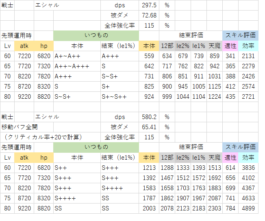Click the 効率 value 2279
This screenshot has width=265, height=221.
coord(248,66)
